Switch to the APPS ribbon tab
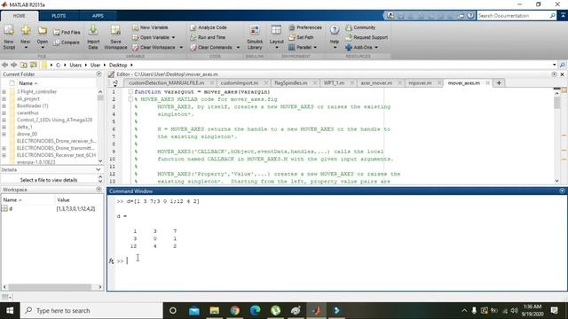 pos(98,16)
